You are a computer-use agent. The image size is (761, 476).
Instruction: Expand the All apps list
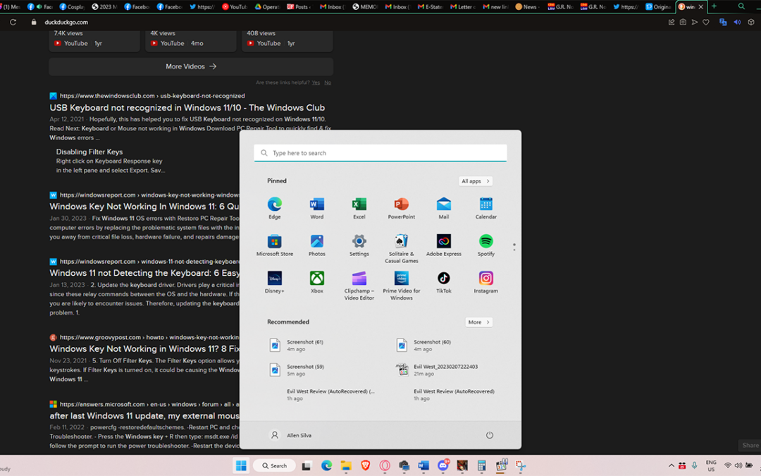[x=475, y=181]
